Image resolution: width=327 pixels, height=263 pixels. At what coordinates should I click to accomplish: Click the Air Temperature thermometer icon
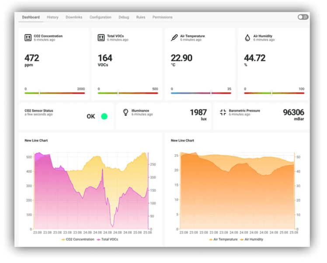(174, 38)
